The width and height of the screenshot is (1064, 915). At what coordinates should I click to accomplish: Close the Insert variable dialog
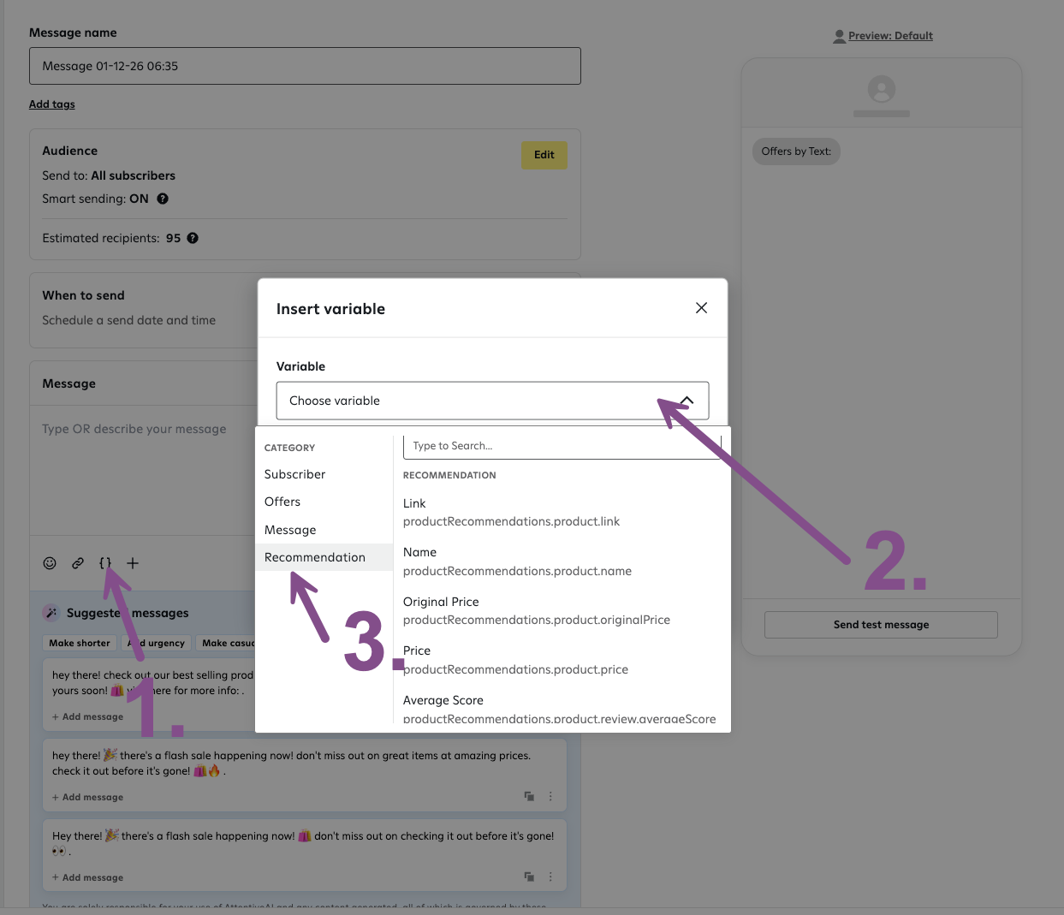point(701,308)
